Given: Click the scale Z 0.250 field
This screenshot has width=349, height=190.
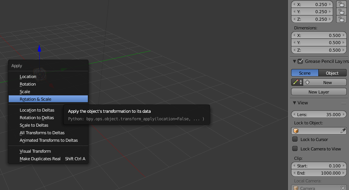Looking at the screenshot, I should pyautogui.click(x=312, y=19).
